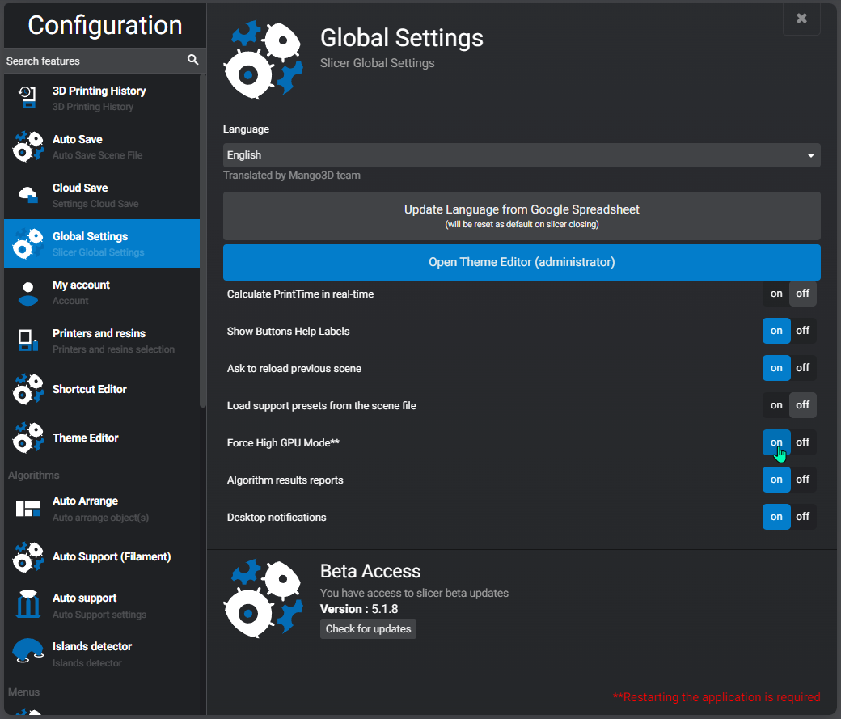
Task: Click the Auto Arrange layout icon
Action: pos(28,509)
